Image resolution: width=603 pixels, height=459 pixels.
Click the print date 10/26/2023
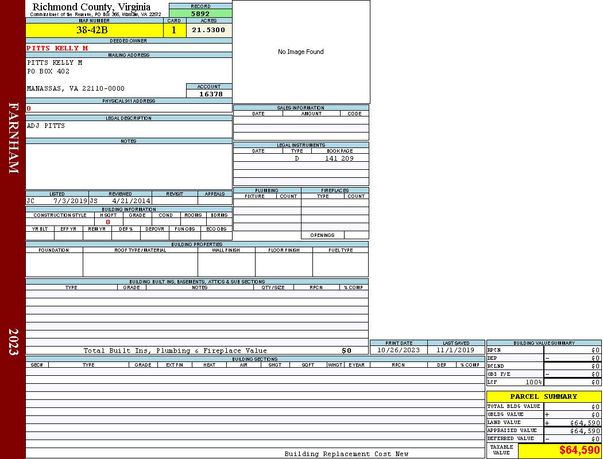[399, 350]
